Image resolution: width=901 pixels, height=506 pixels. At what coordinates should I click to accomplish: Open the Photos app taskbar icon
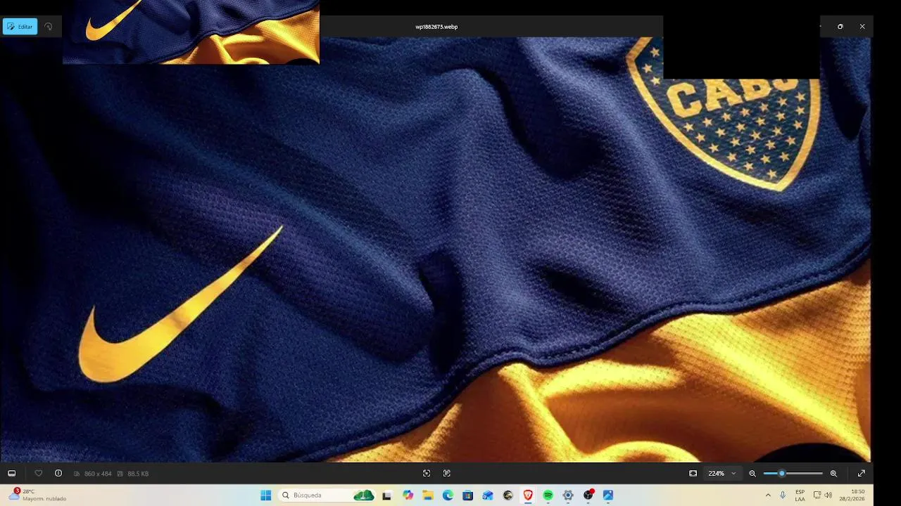click(x=608, y=495)
